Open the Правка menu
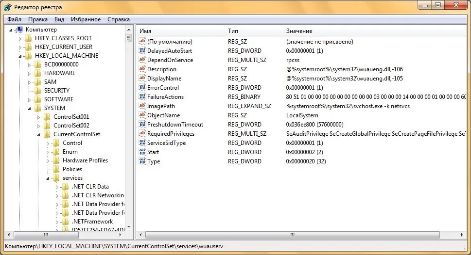471x255 pixels. [x=38, y=19]
